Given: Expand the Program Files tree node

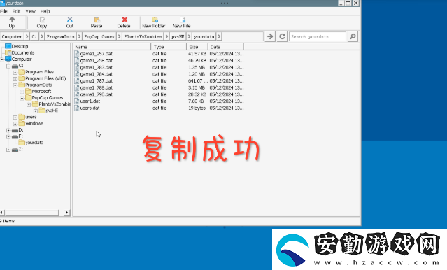Looking at the screenshot, I should [15, 72].
